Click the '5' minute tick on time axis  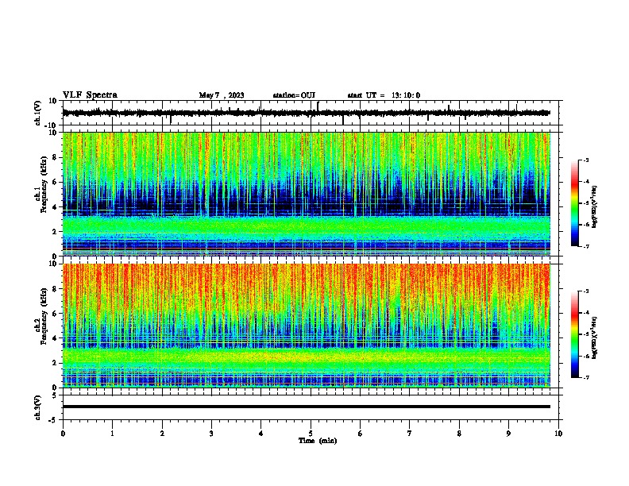311,434
